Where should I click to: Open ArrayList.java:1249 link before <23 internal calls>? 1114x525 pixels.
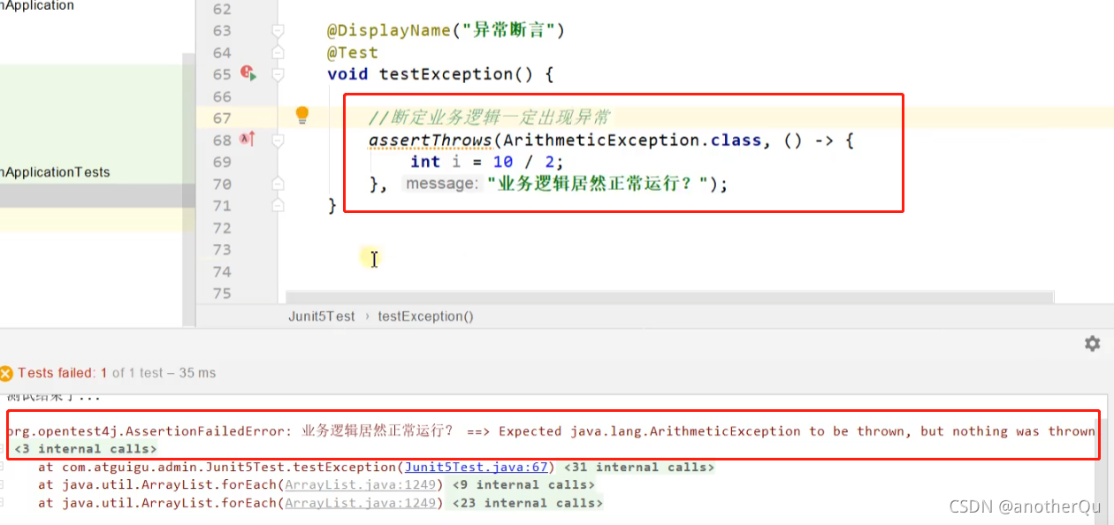click(x=361, y=503)
